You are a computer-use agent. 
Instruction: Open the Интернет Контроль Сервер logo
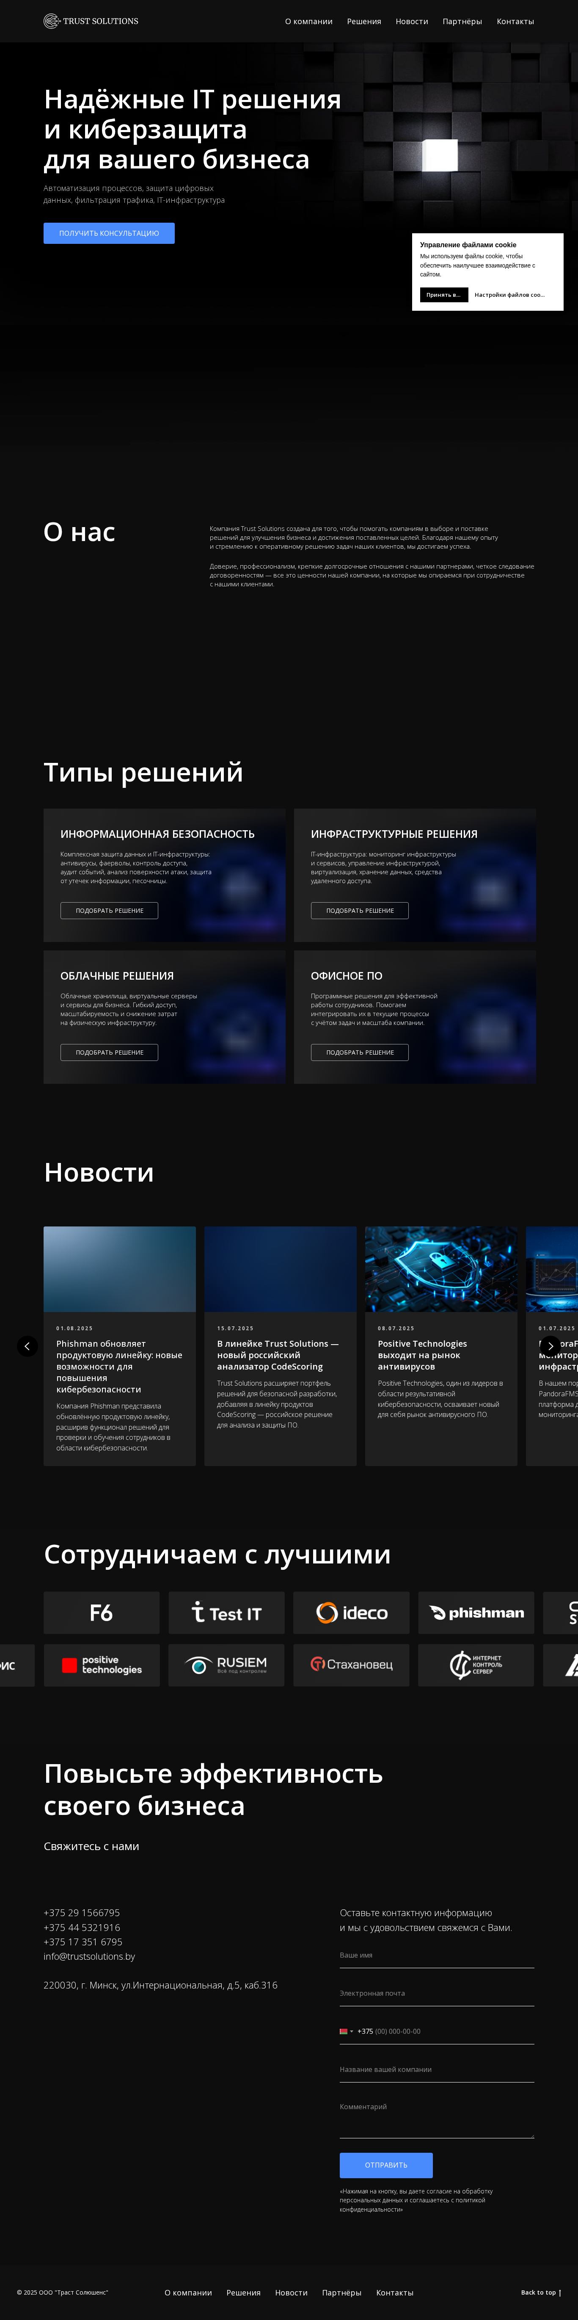click(x=476, y=1665)
